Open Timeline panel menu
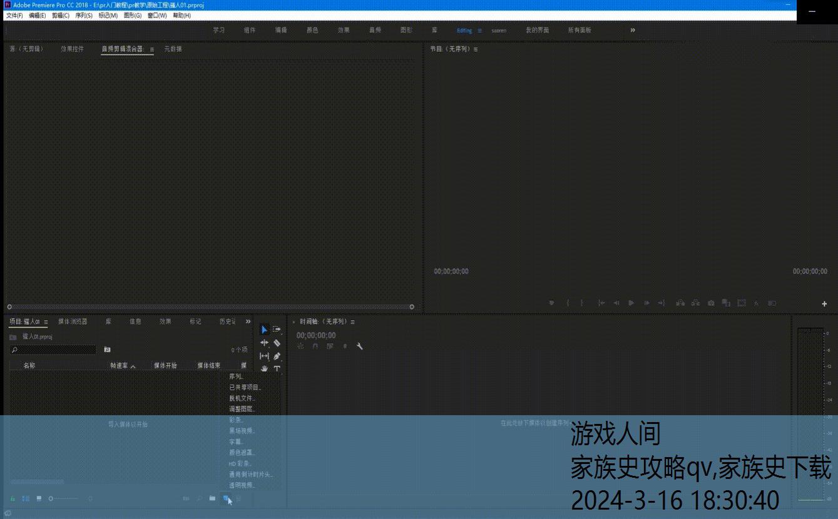The height and width of the screenshot is (519, 838). tap(352, 322)
